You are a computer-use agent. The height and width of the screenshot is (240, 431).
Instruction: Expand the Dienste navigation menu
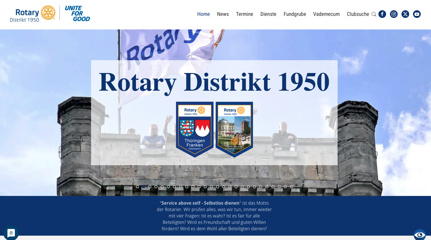click(x=268, y=14)
